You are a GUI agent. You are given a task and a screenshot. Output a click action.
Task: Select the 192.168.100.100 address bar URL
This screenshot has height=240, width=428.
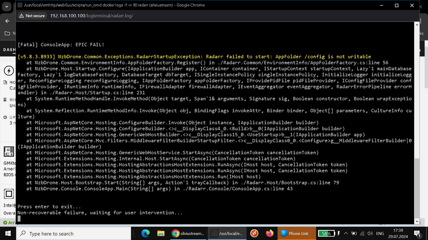coord(92,16)
